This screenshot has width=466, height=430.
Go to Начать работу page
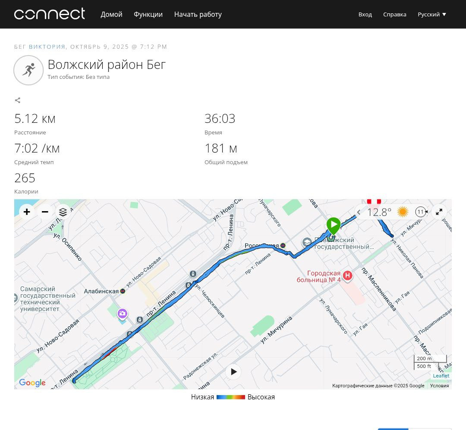[x=198, y=14]
